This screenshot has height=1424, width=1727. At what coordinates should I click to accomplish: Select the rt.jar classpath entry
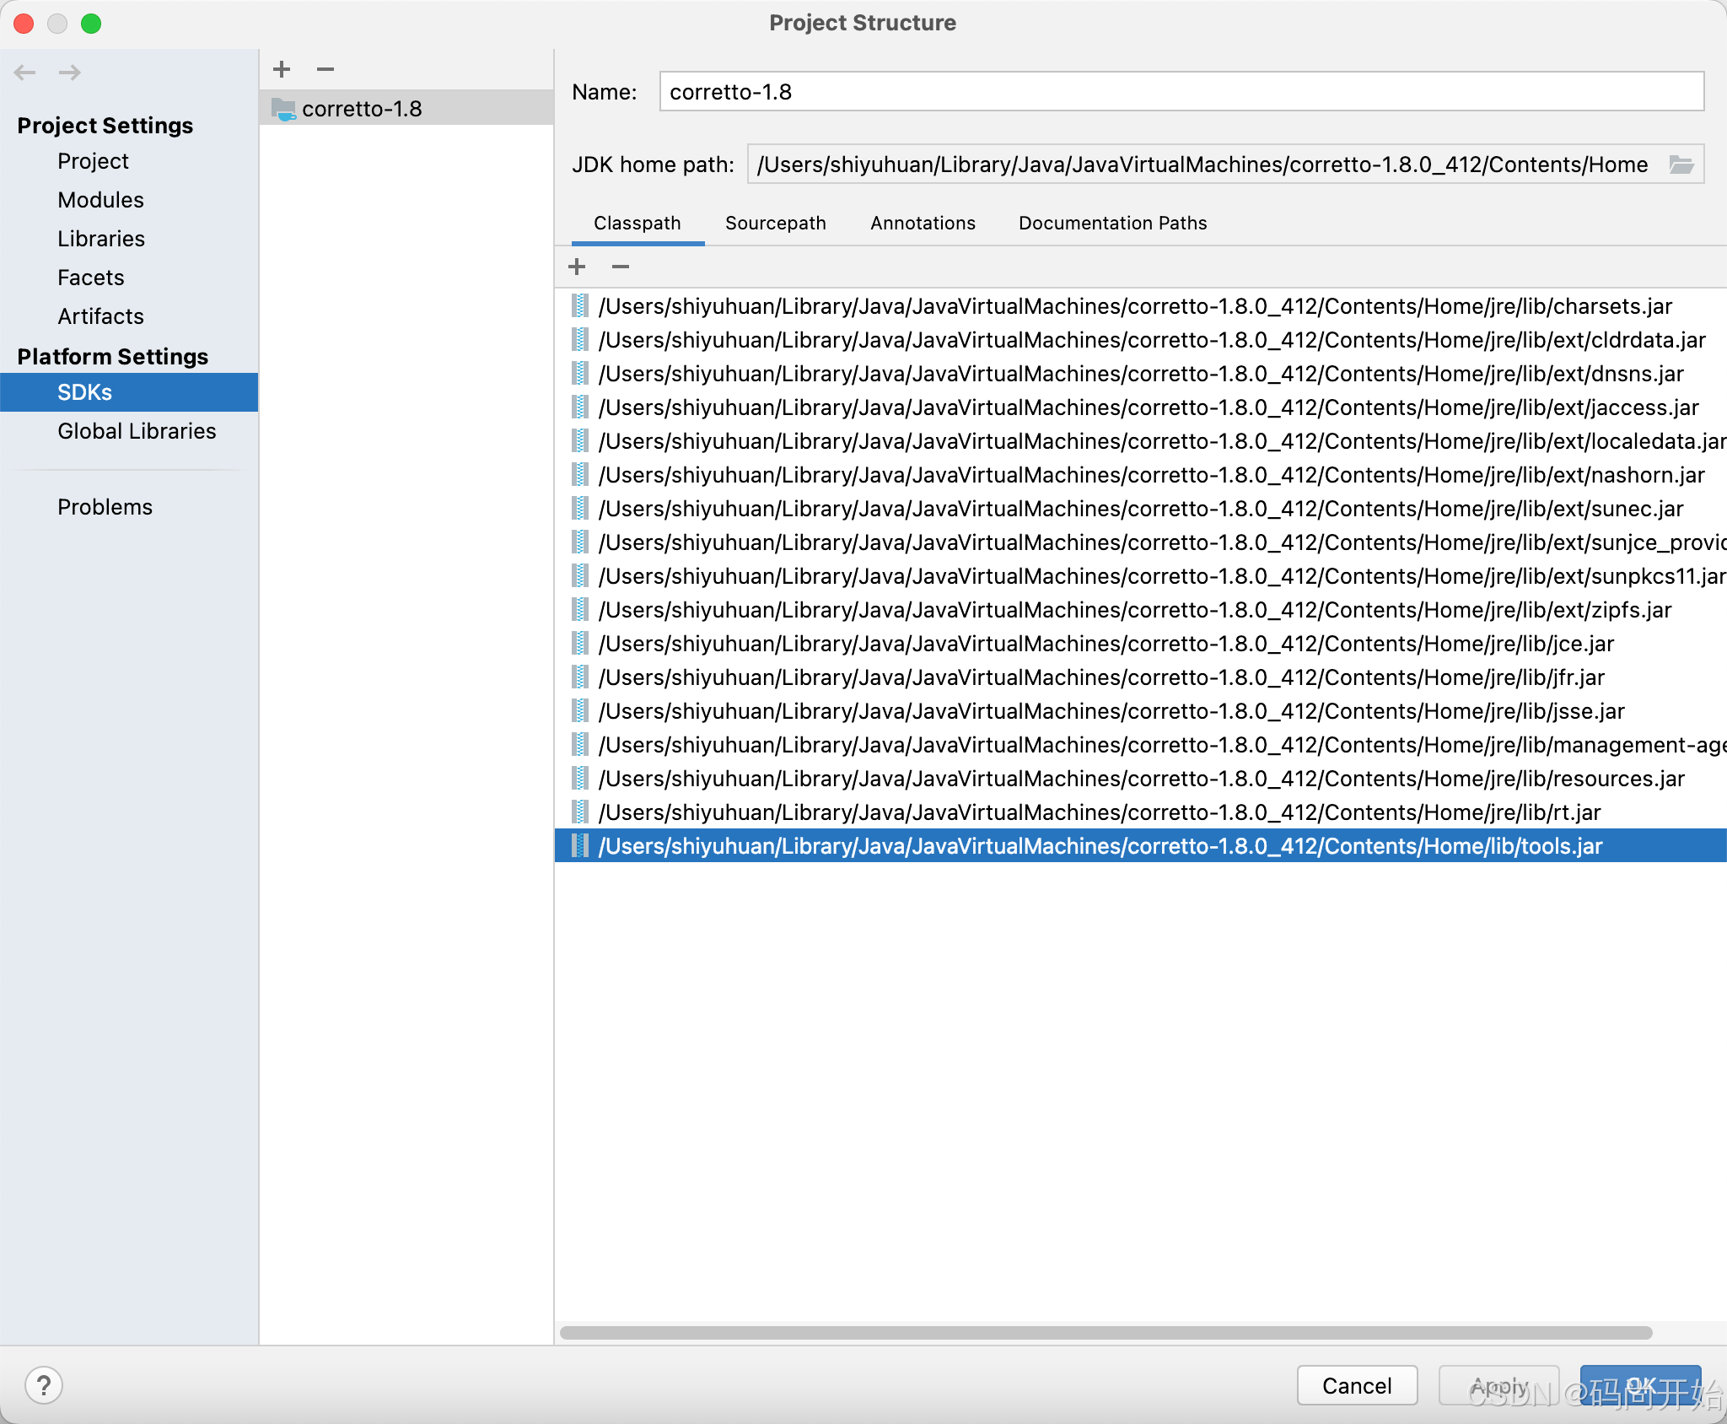click(x=1099, y=812)
